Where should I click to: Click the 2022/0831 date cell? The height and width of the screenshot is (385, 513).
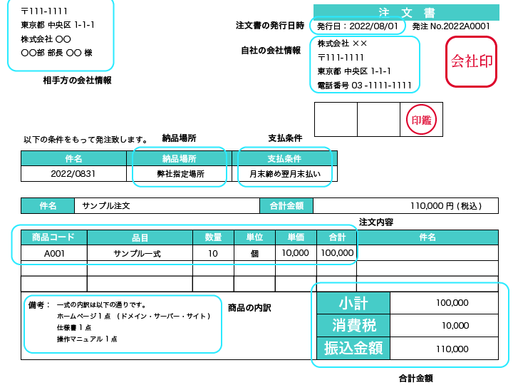tap(73, 173)
